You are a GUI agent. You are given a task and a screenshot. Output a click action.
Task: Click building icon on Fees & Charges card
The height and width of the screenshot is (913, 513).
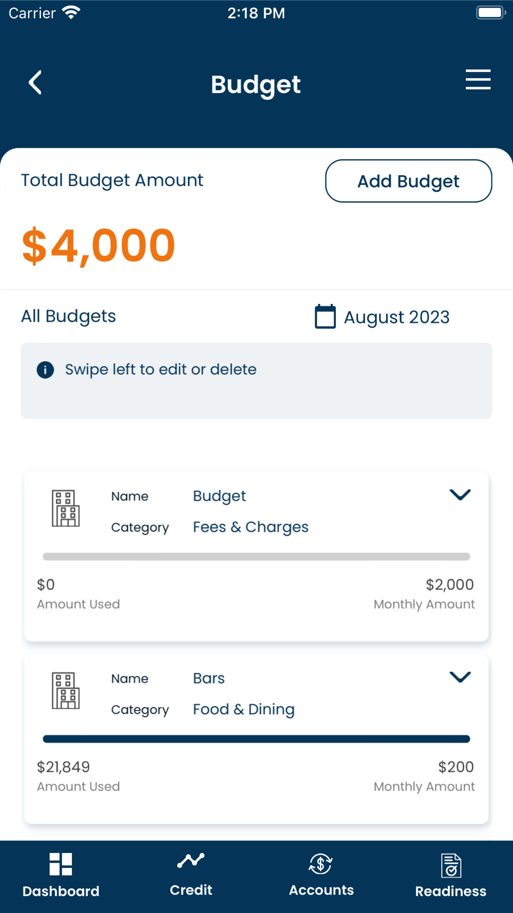click(66, 508)
